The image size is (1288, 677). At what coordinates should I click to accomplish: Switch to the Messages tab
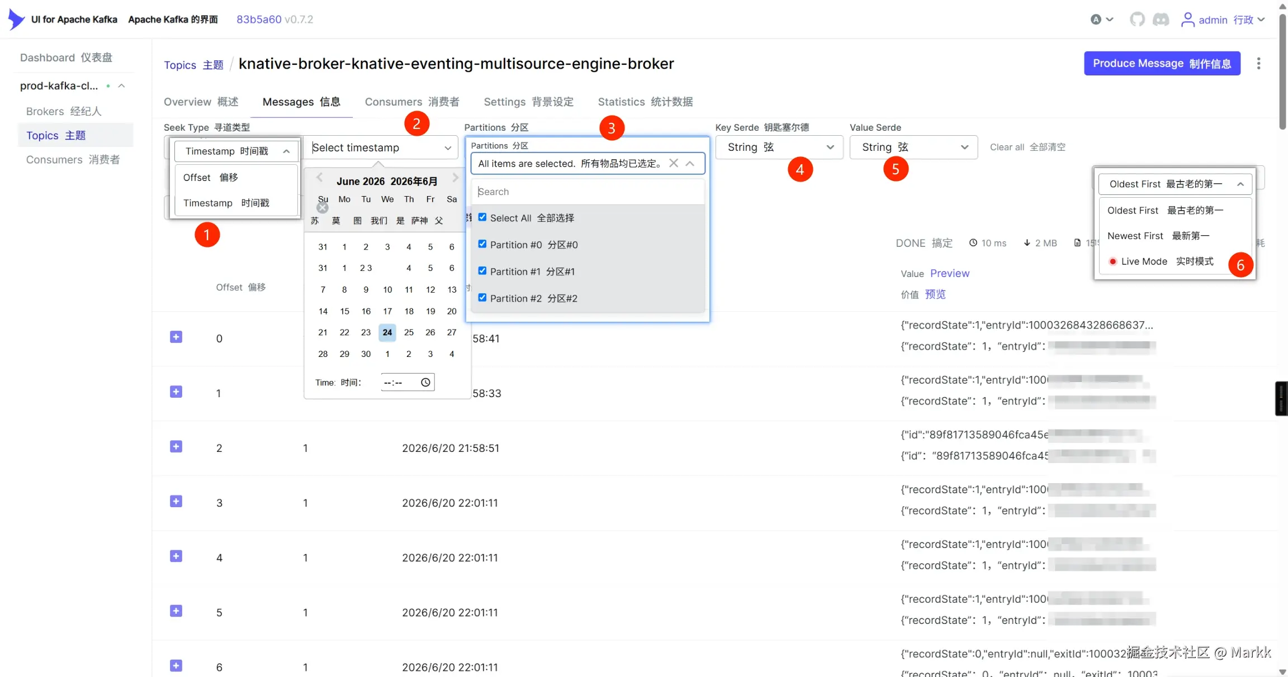pos(301,102)
